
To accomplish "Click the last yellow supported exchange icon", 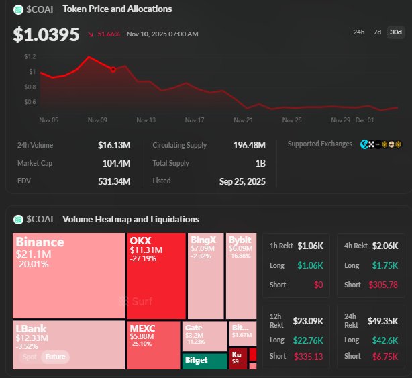I will [397, 144].
